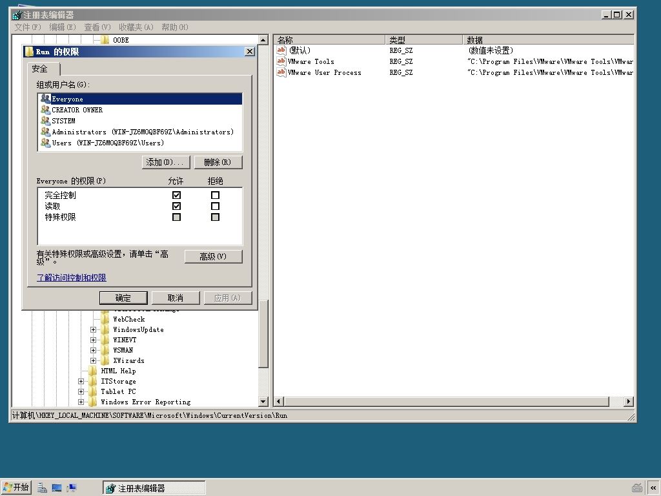Image resolution: width=661 pixels, height=496 pixels.
Task: Click the Users group icon in list
Action: [x=46, y=143]
